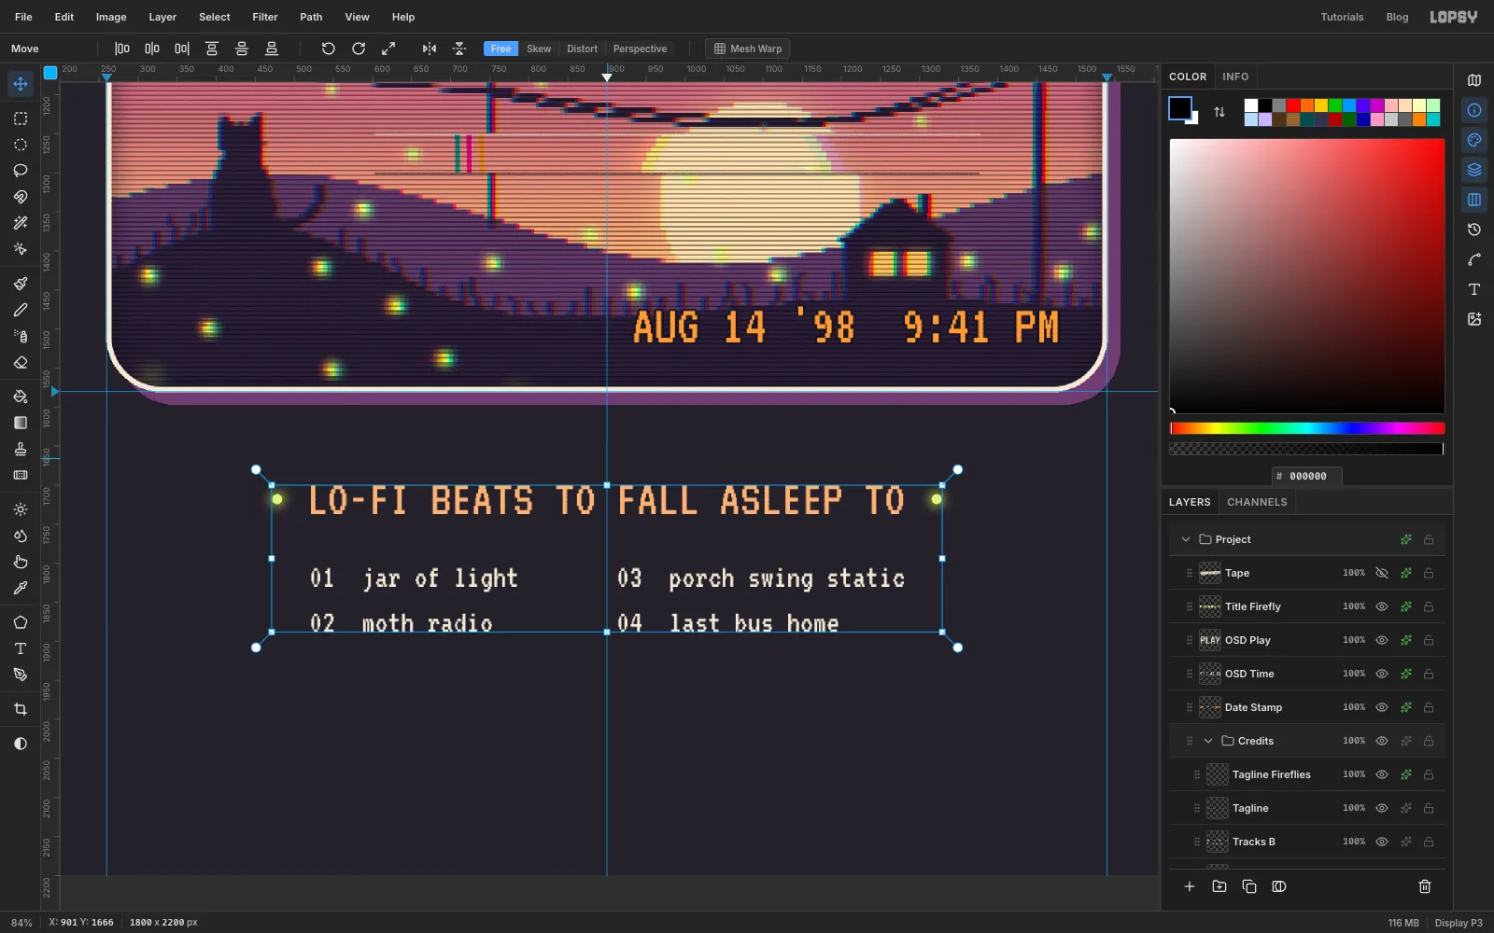Hide the OSD Play layer

(1382, 640)
